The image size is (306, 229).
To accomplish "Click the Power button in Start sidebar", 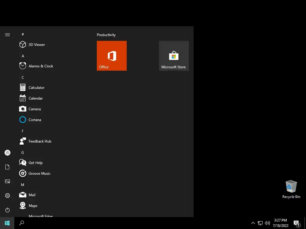I will [x=7, y=210].
